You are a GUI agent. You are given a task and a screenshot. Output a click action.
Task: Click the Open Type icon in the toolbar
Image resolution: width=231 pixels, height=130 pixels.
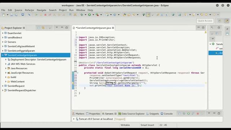(x=125, y=15)
